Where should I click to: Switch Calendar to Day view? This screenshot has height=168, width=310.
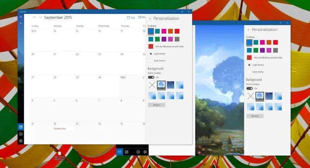[131, 17]
